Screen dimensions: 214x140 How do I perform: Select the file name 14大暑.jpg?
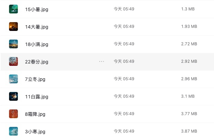point(37,27)
